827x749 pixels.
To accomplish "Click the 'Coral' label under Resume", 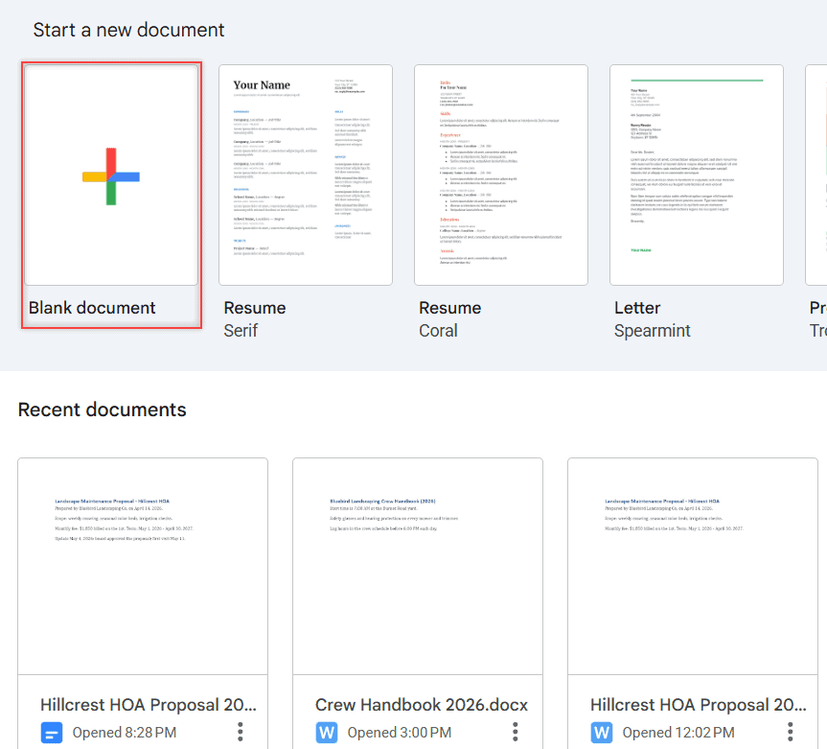I will point(438,331).
